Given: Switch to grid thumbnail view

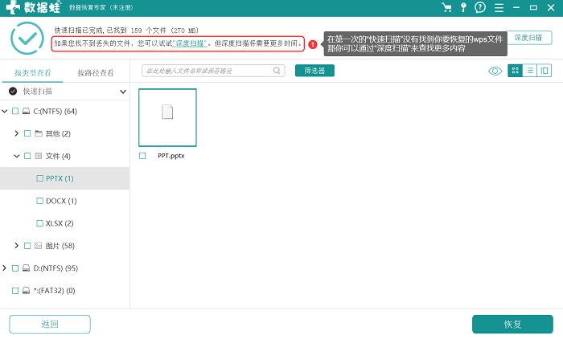Looking at the screenshot, I should tap(516, 71).
